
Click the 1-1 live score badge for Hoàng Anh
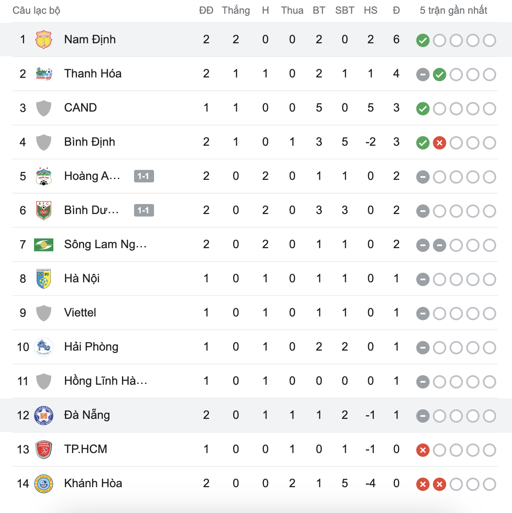point(144,176)
